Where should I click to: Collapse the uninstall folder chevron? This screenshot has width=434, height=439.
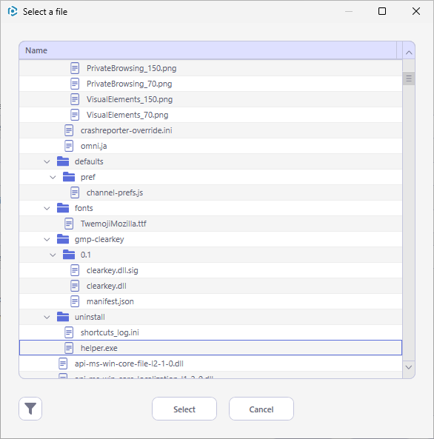(x=47, y=317)
